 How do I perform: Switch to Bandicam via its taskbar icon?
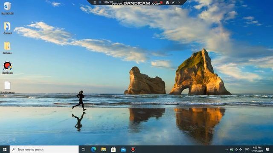(133, 149)
